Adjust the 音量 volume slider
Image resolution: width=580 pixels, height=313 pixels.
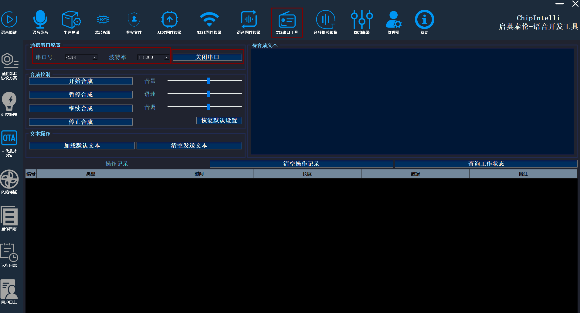point(208,81)
